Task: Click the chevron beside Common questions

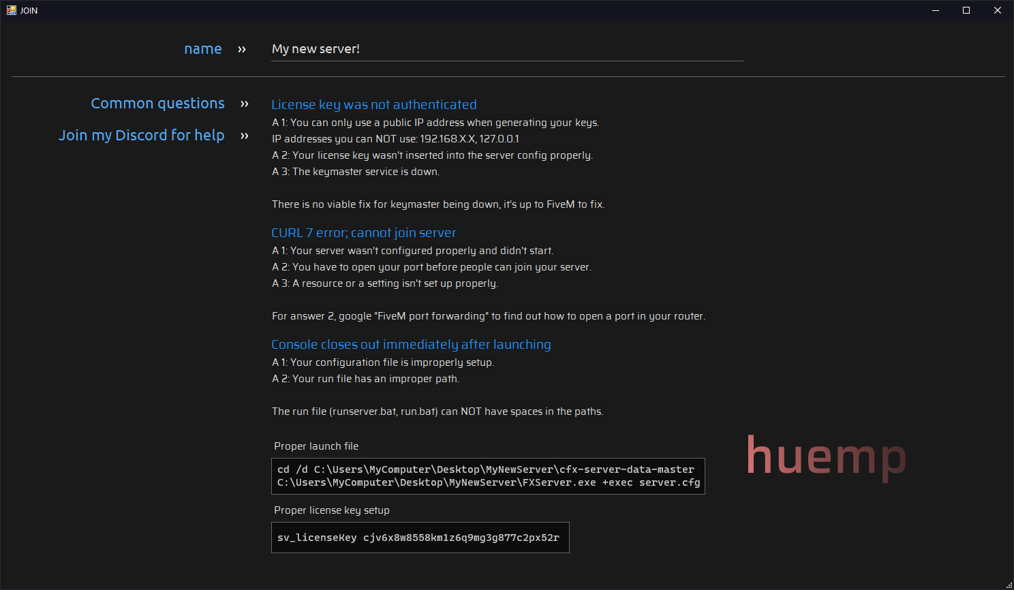Action: coord(244,104)
